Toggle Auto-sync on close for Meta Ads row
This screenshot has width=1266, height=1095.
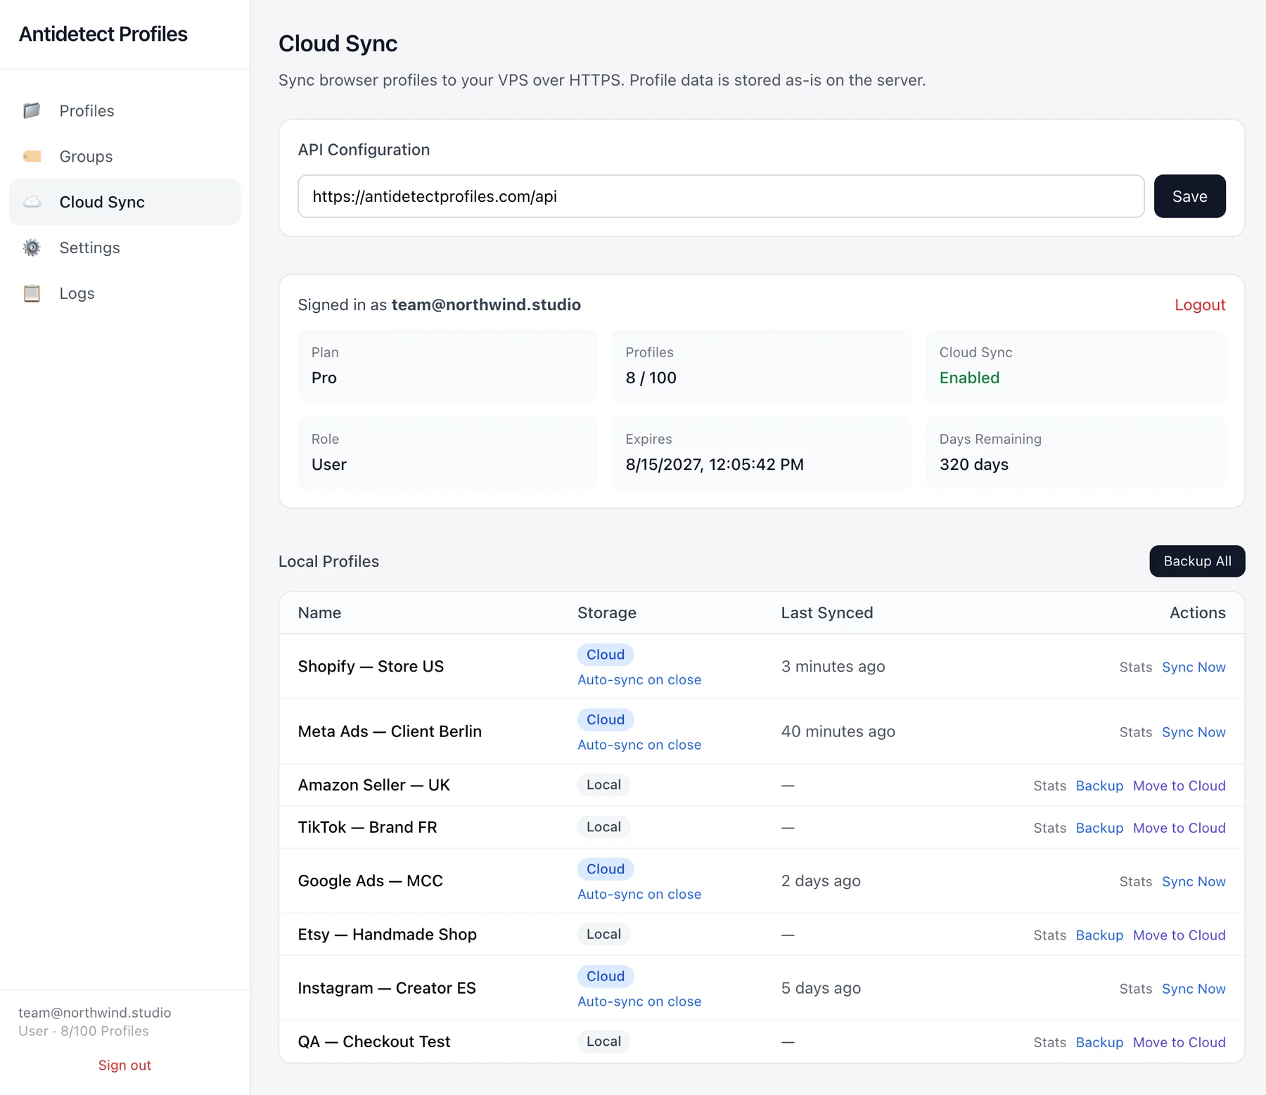point(639,744)
